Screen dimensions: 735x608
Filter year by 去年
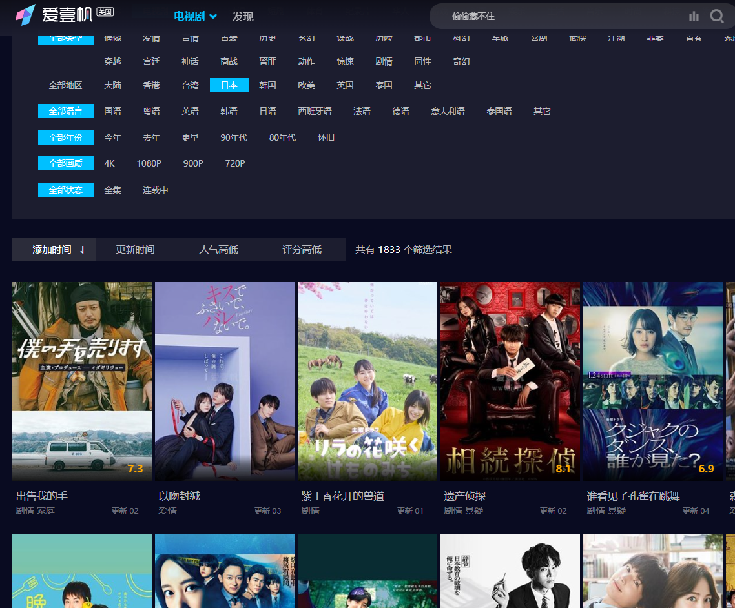coord(151,137)
